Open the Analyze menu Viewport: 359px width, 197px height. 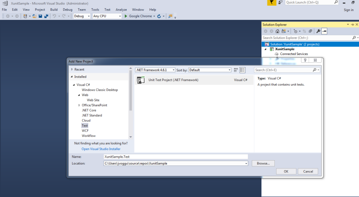pos(121,10)
